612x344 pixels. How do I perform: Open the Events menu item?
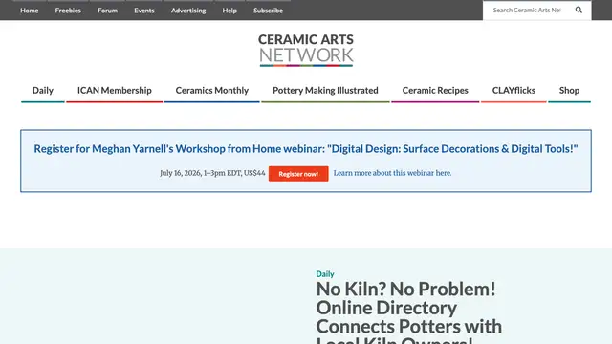click(x=144, y=11)
